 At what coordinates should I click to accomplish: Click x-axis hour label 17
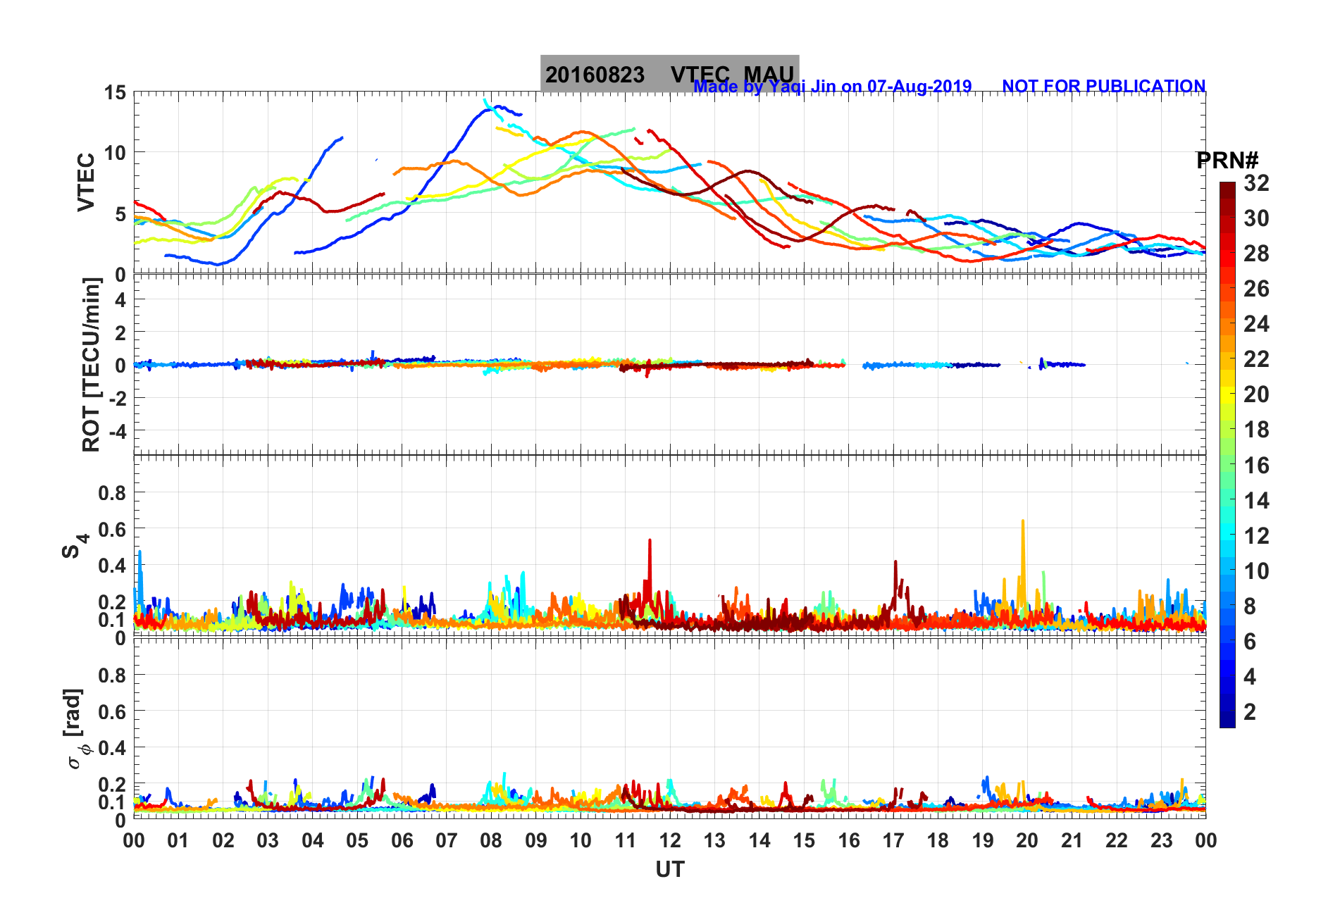point(893,840)
